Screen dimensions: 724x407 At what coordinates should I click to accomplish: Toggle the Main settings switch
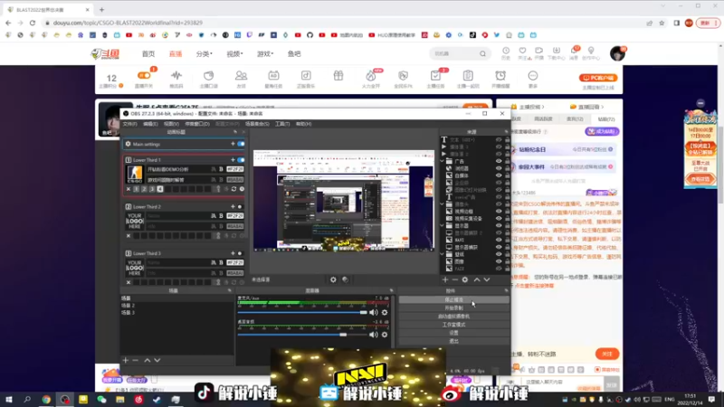tap(241, 144)
